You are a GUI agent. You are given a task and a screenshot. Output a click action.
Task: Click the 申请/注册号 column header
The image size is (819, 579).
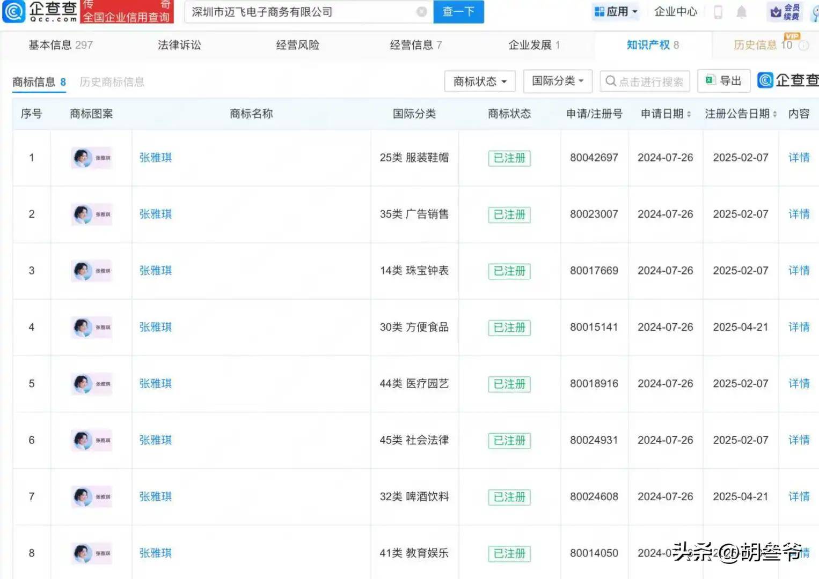coord(594,114)
